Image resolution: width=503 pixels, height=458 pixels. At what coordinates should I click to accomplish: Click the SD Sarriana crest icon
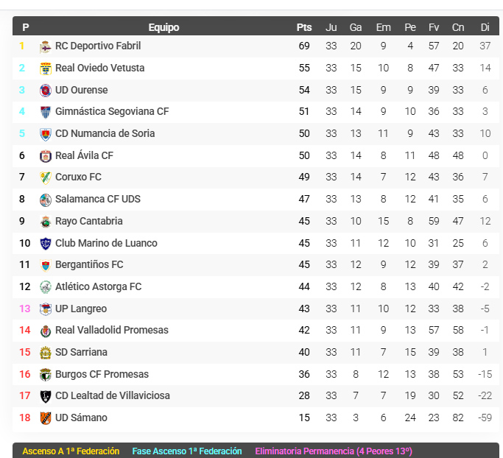[45, 353]
